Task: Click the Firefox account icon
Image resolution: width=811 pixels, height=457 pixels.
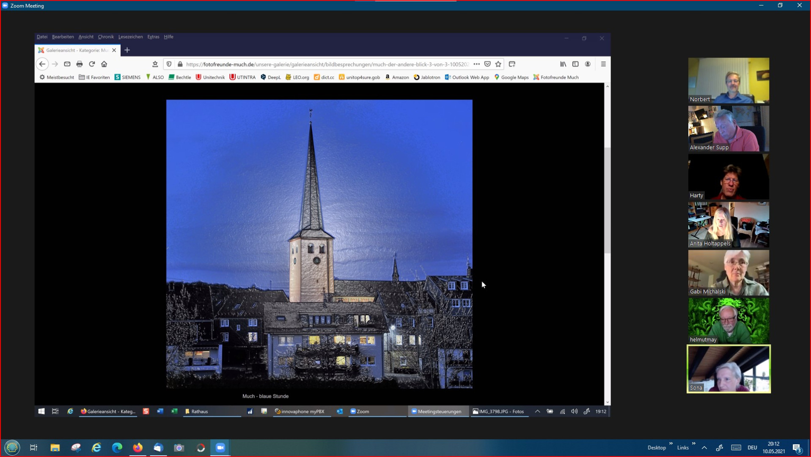Action: click(588, 64)
